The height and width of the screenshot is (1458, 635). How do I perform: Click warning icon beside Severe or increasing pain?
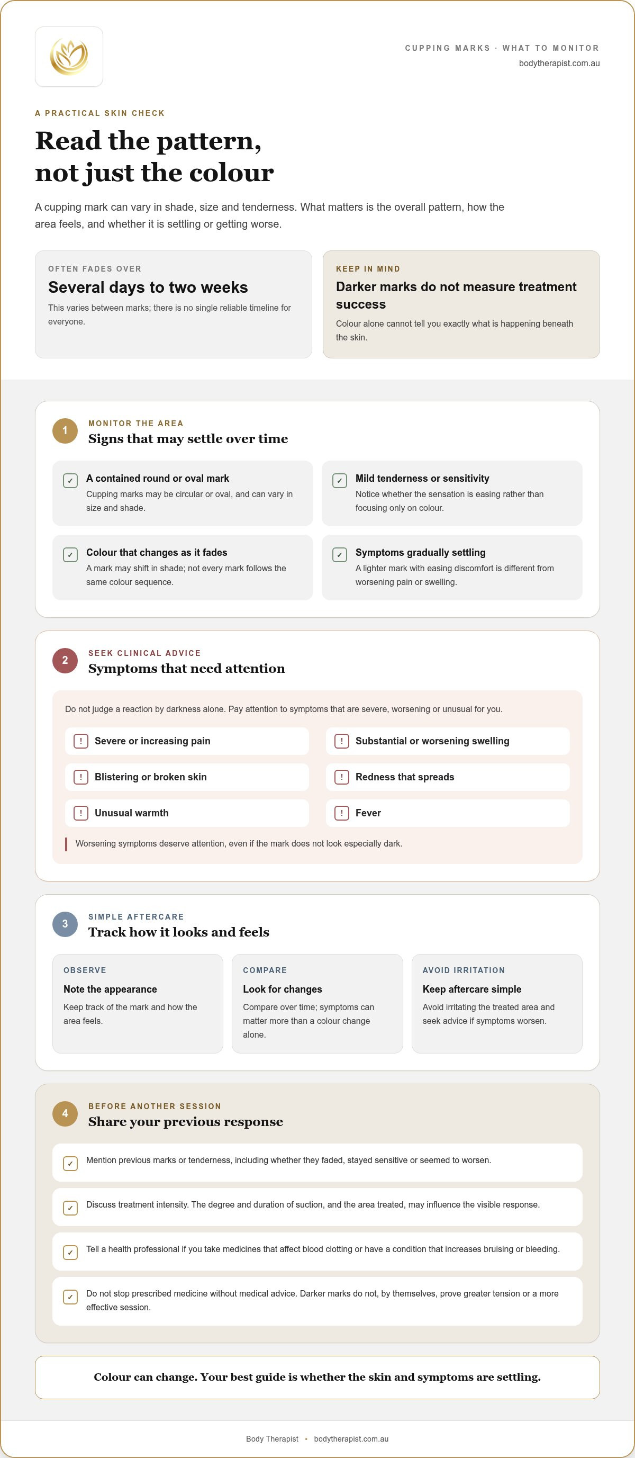pos(81,741)
